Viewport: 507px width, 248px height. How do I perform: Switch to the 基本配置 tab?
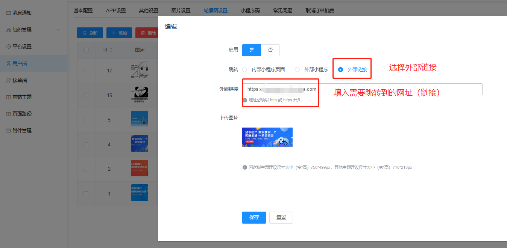tap(83, 11)
